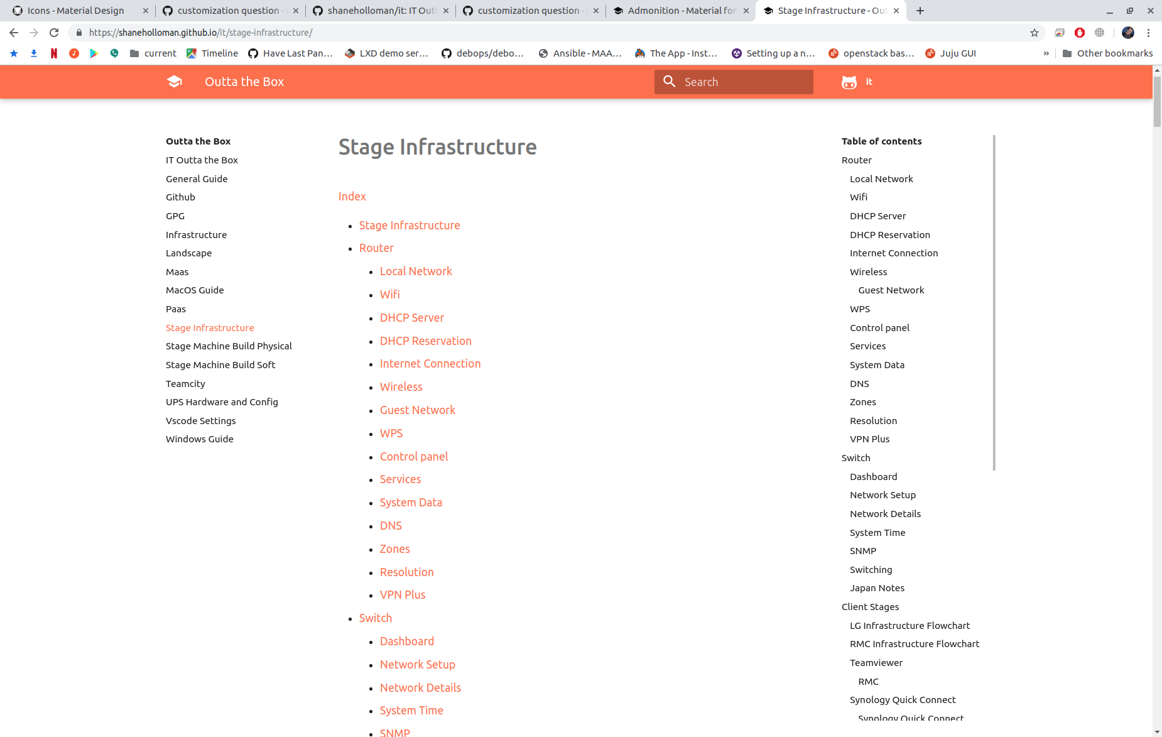The image size is (1162, 737).
Task: Open the Timeline bookmark
Action: (x=212, y=53)
